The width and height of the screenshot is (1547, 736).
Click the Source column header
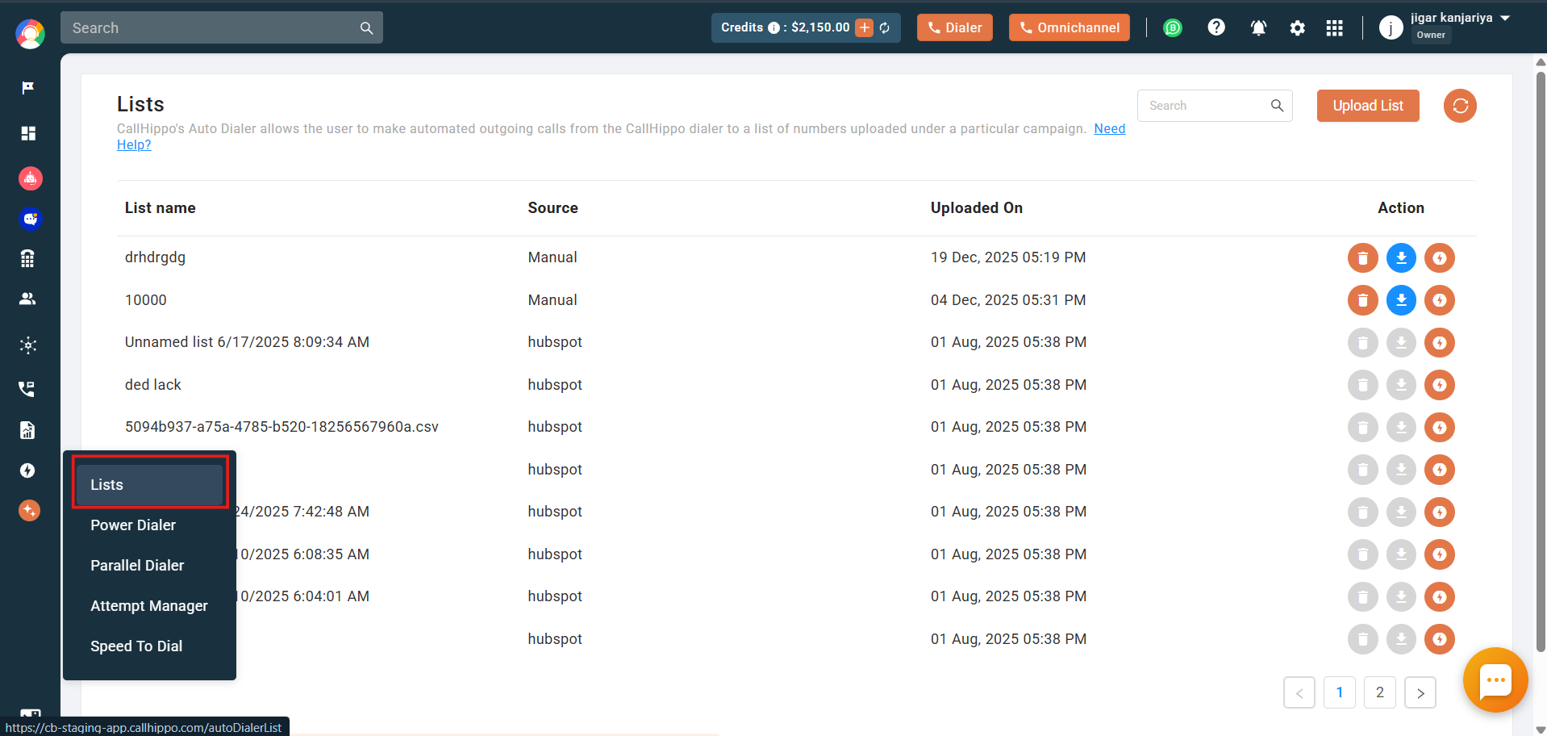click(x=552, y=208)
